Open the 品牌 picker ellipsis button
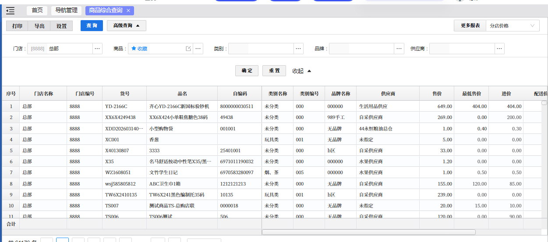 [x=399, y=49]
